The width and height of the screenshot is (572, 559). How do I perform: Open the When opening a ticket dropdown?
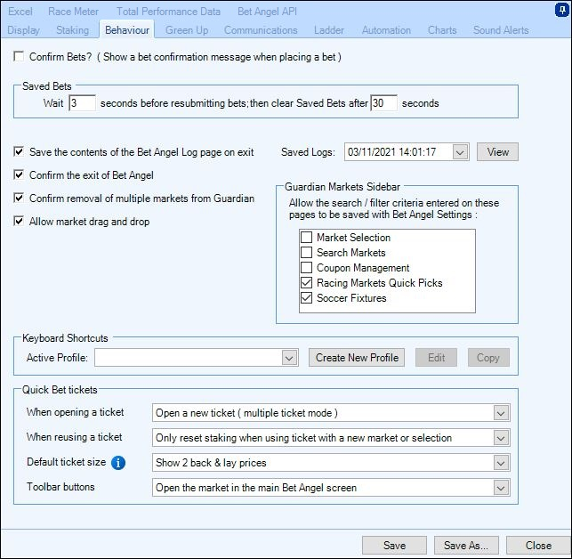(x=501, y=413)
